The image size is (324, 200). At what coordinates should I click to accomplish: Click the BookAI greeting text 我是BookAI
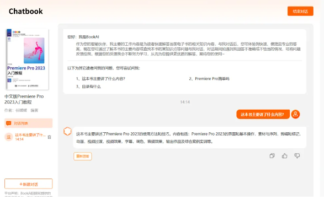pyautogui.click(x=89, y=37)
